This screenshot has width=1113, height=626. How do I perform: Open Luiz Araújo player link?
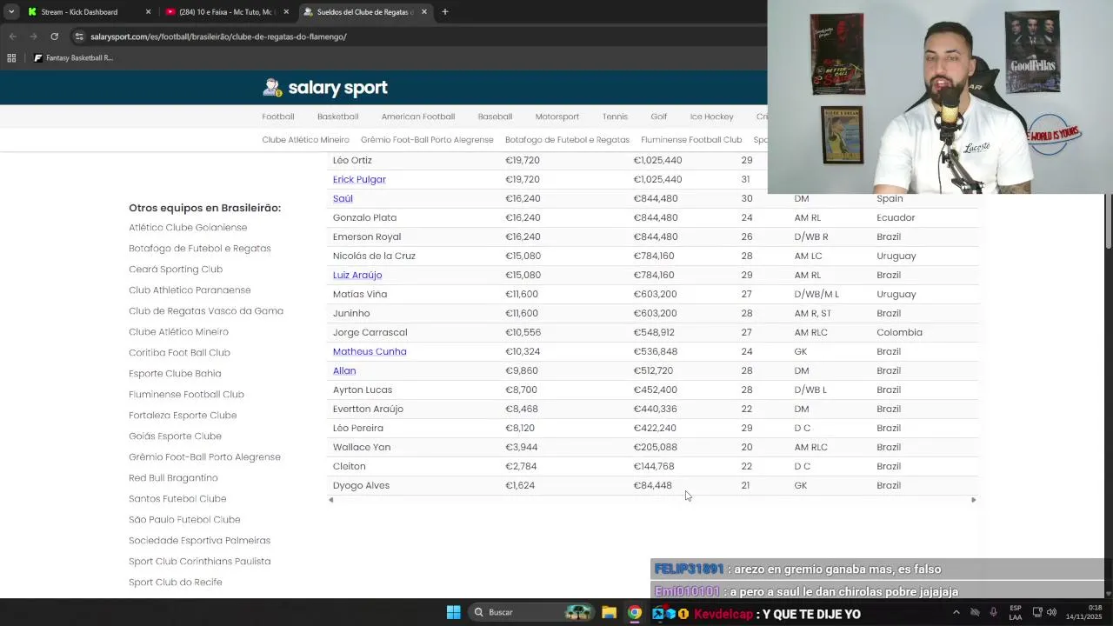coord(357,275)
